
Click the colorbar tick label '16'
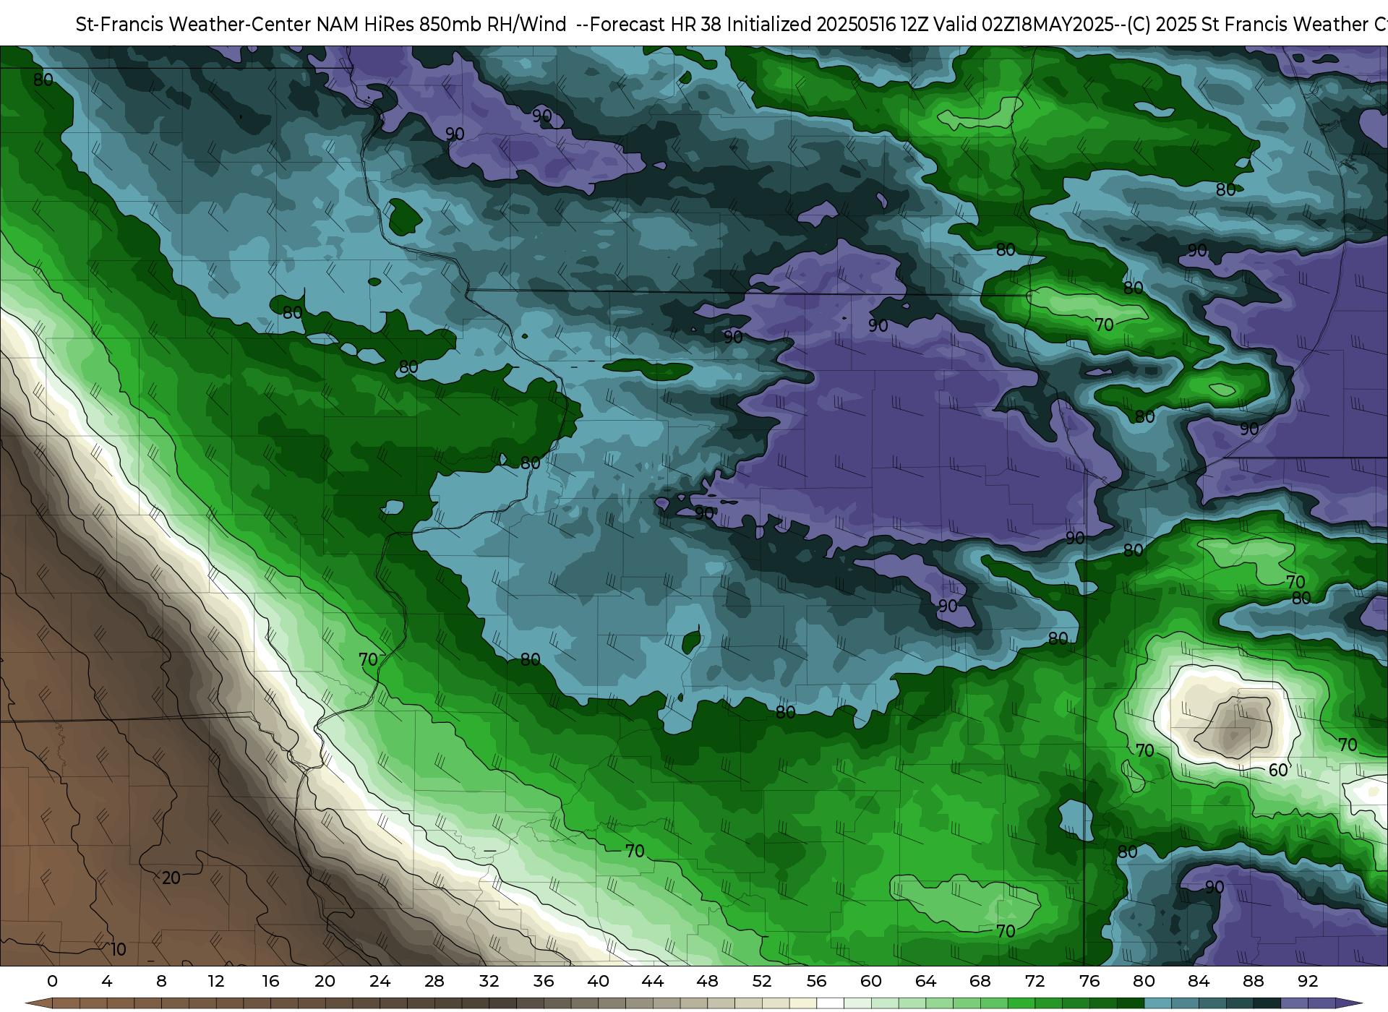coord(270,982)
